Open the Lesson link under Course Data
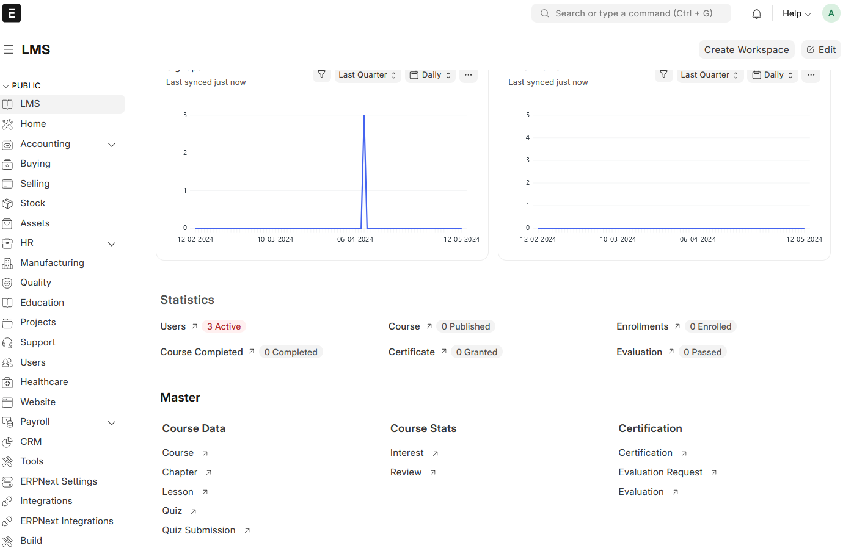843x548 pixels. (185, 492)
